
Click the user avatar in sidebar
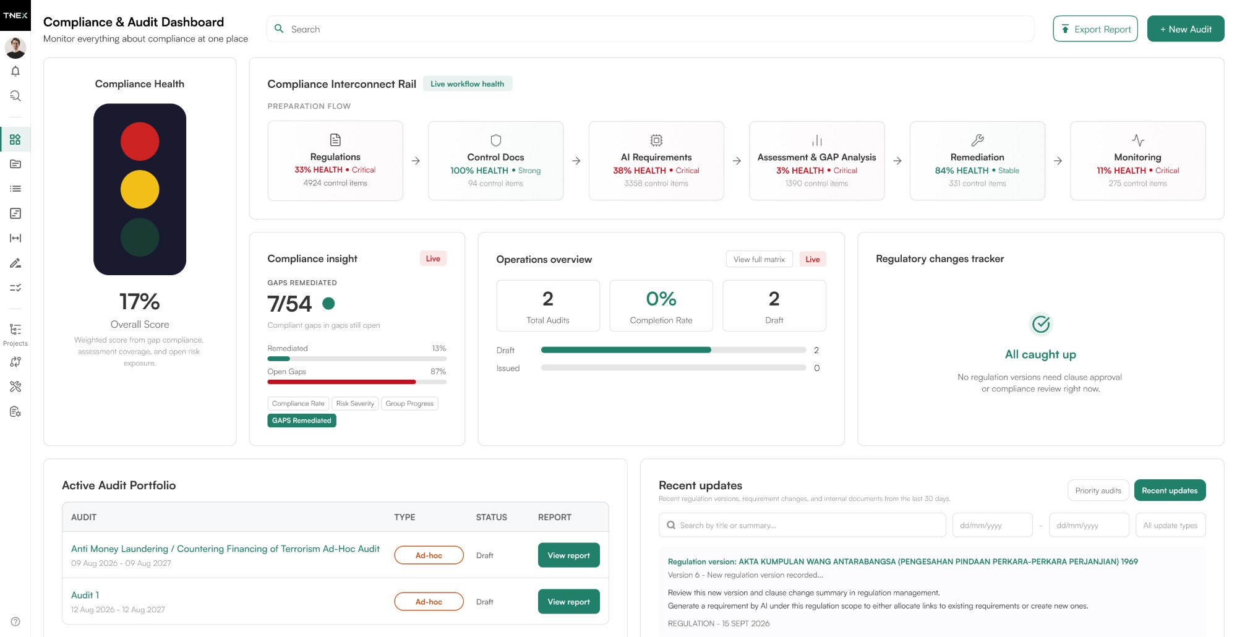click(15, 48)
